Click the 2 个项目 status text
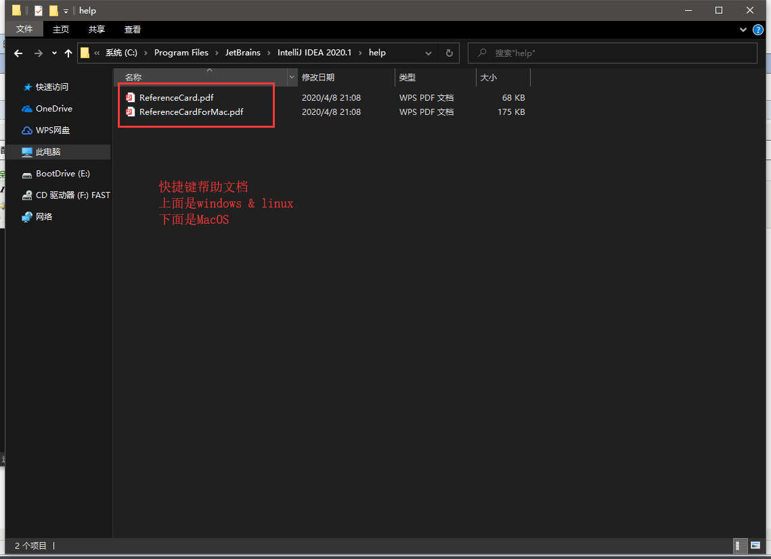This screenshot has height=559, width=771. coord(30,545)
